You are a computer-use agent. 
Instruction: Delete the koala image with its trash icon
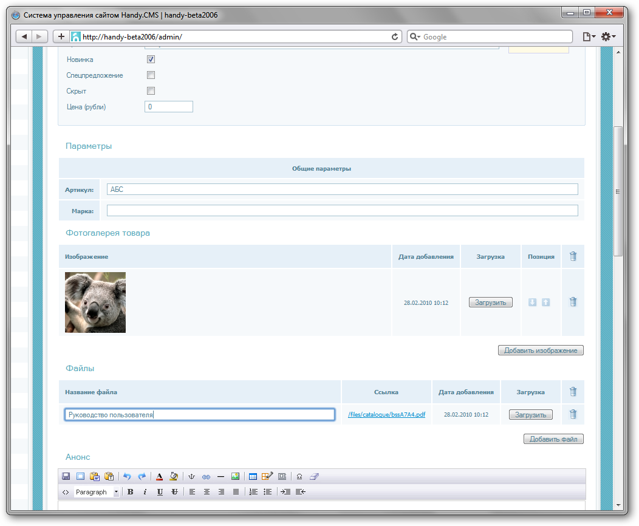(573, 301)
